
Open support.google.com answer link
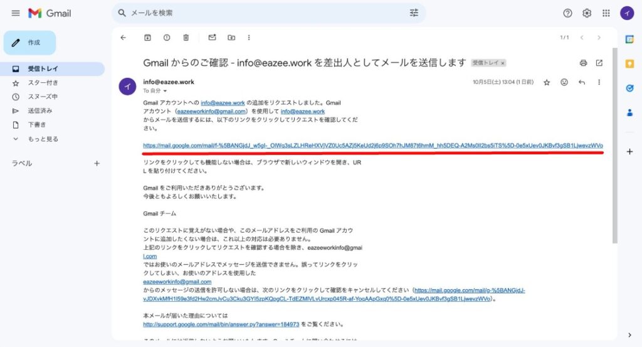tap(221, 324)
